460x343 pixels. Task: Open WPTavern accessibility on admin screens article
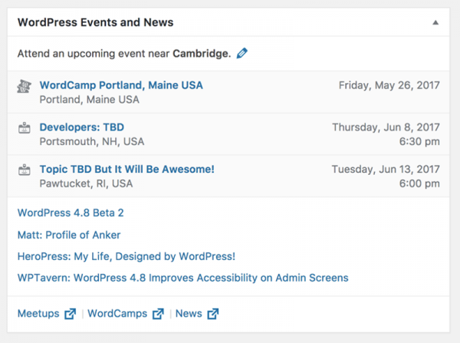[183, 278]
